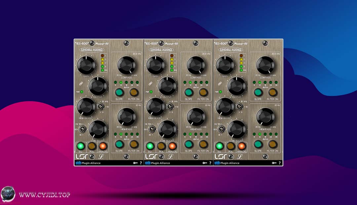Open help question mark in middle plugin footer
Screen dimensions: 357x205
(210, 163)
